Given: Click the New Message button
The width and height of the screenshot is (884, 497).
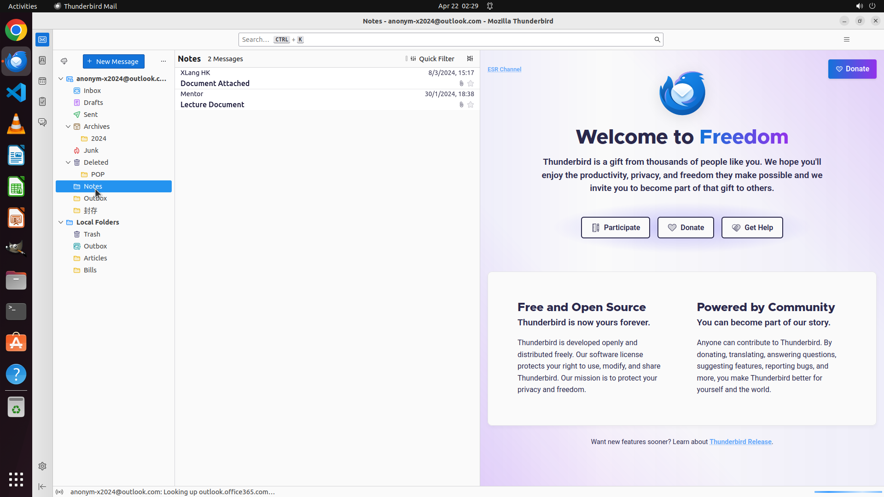Looking at the screenshot, I should point(113,61).
